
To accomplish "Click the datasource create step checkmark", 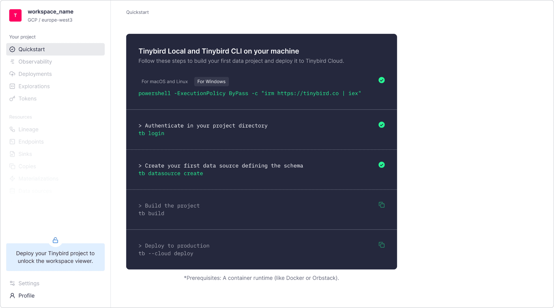I will (381, 165).
